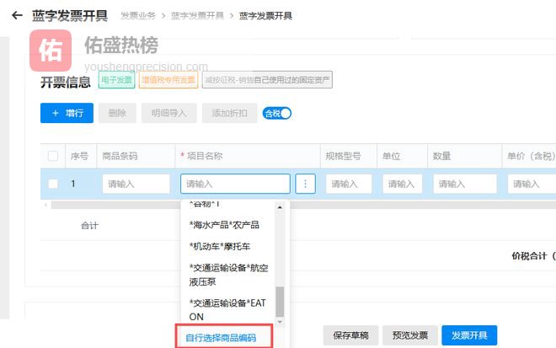Click the 佑 logo icon
The image size is (556, 348).
pos(51,50)
